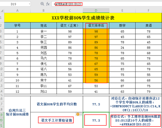The width and height of the screenshot is (162, 128).
Task: Click 栾十's 语文 score 41
Action: [x=70, y=80]
